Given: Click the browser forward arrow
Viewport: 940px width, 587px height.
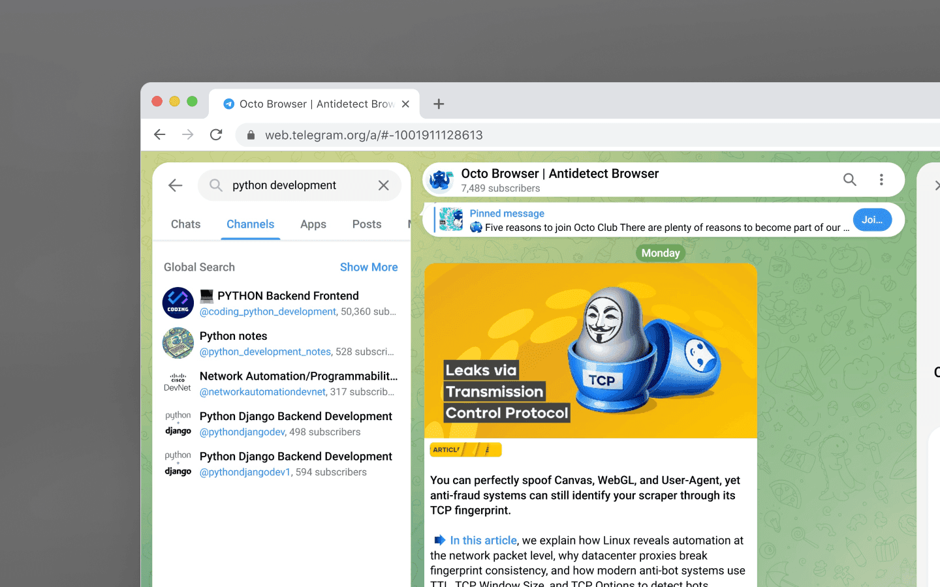Looking at the screenshot, I should (x=188, y=134).
